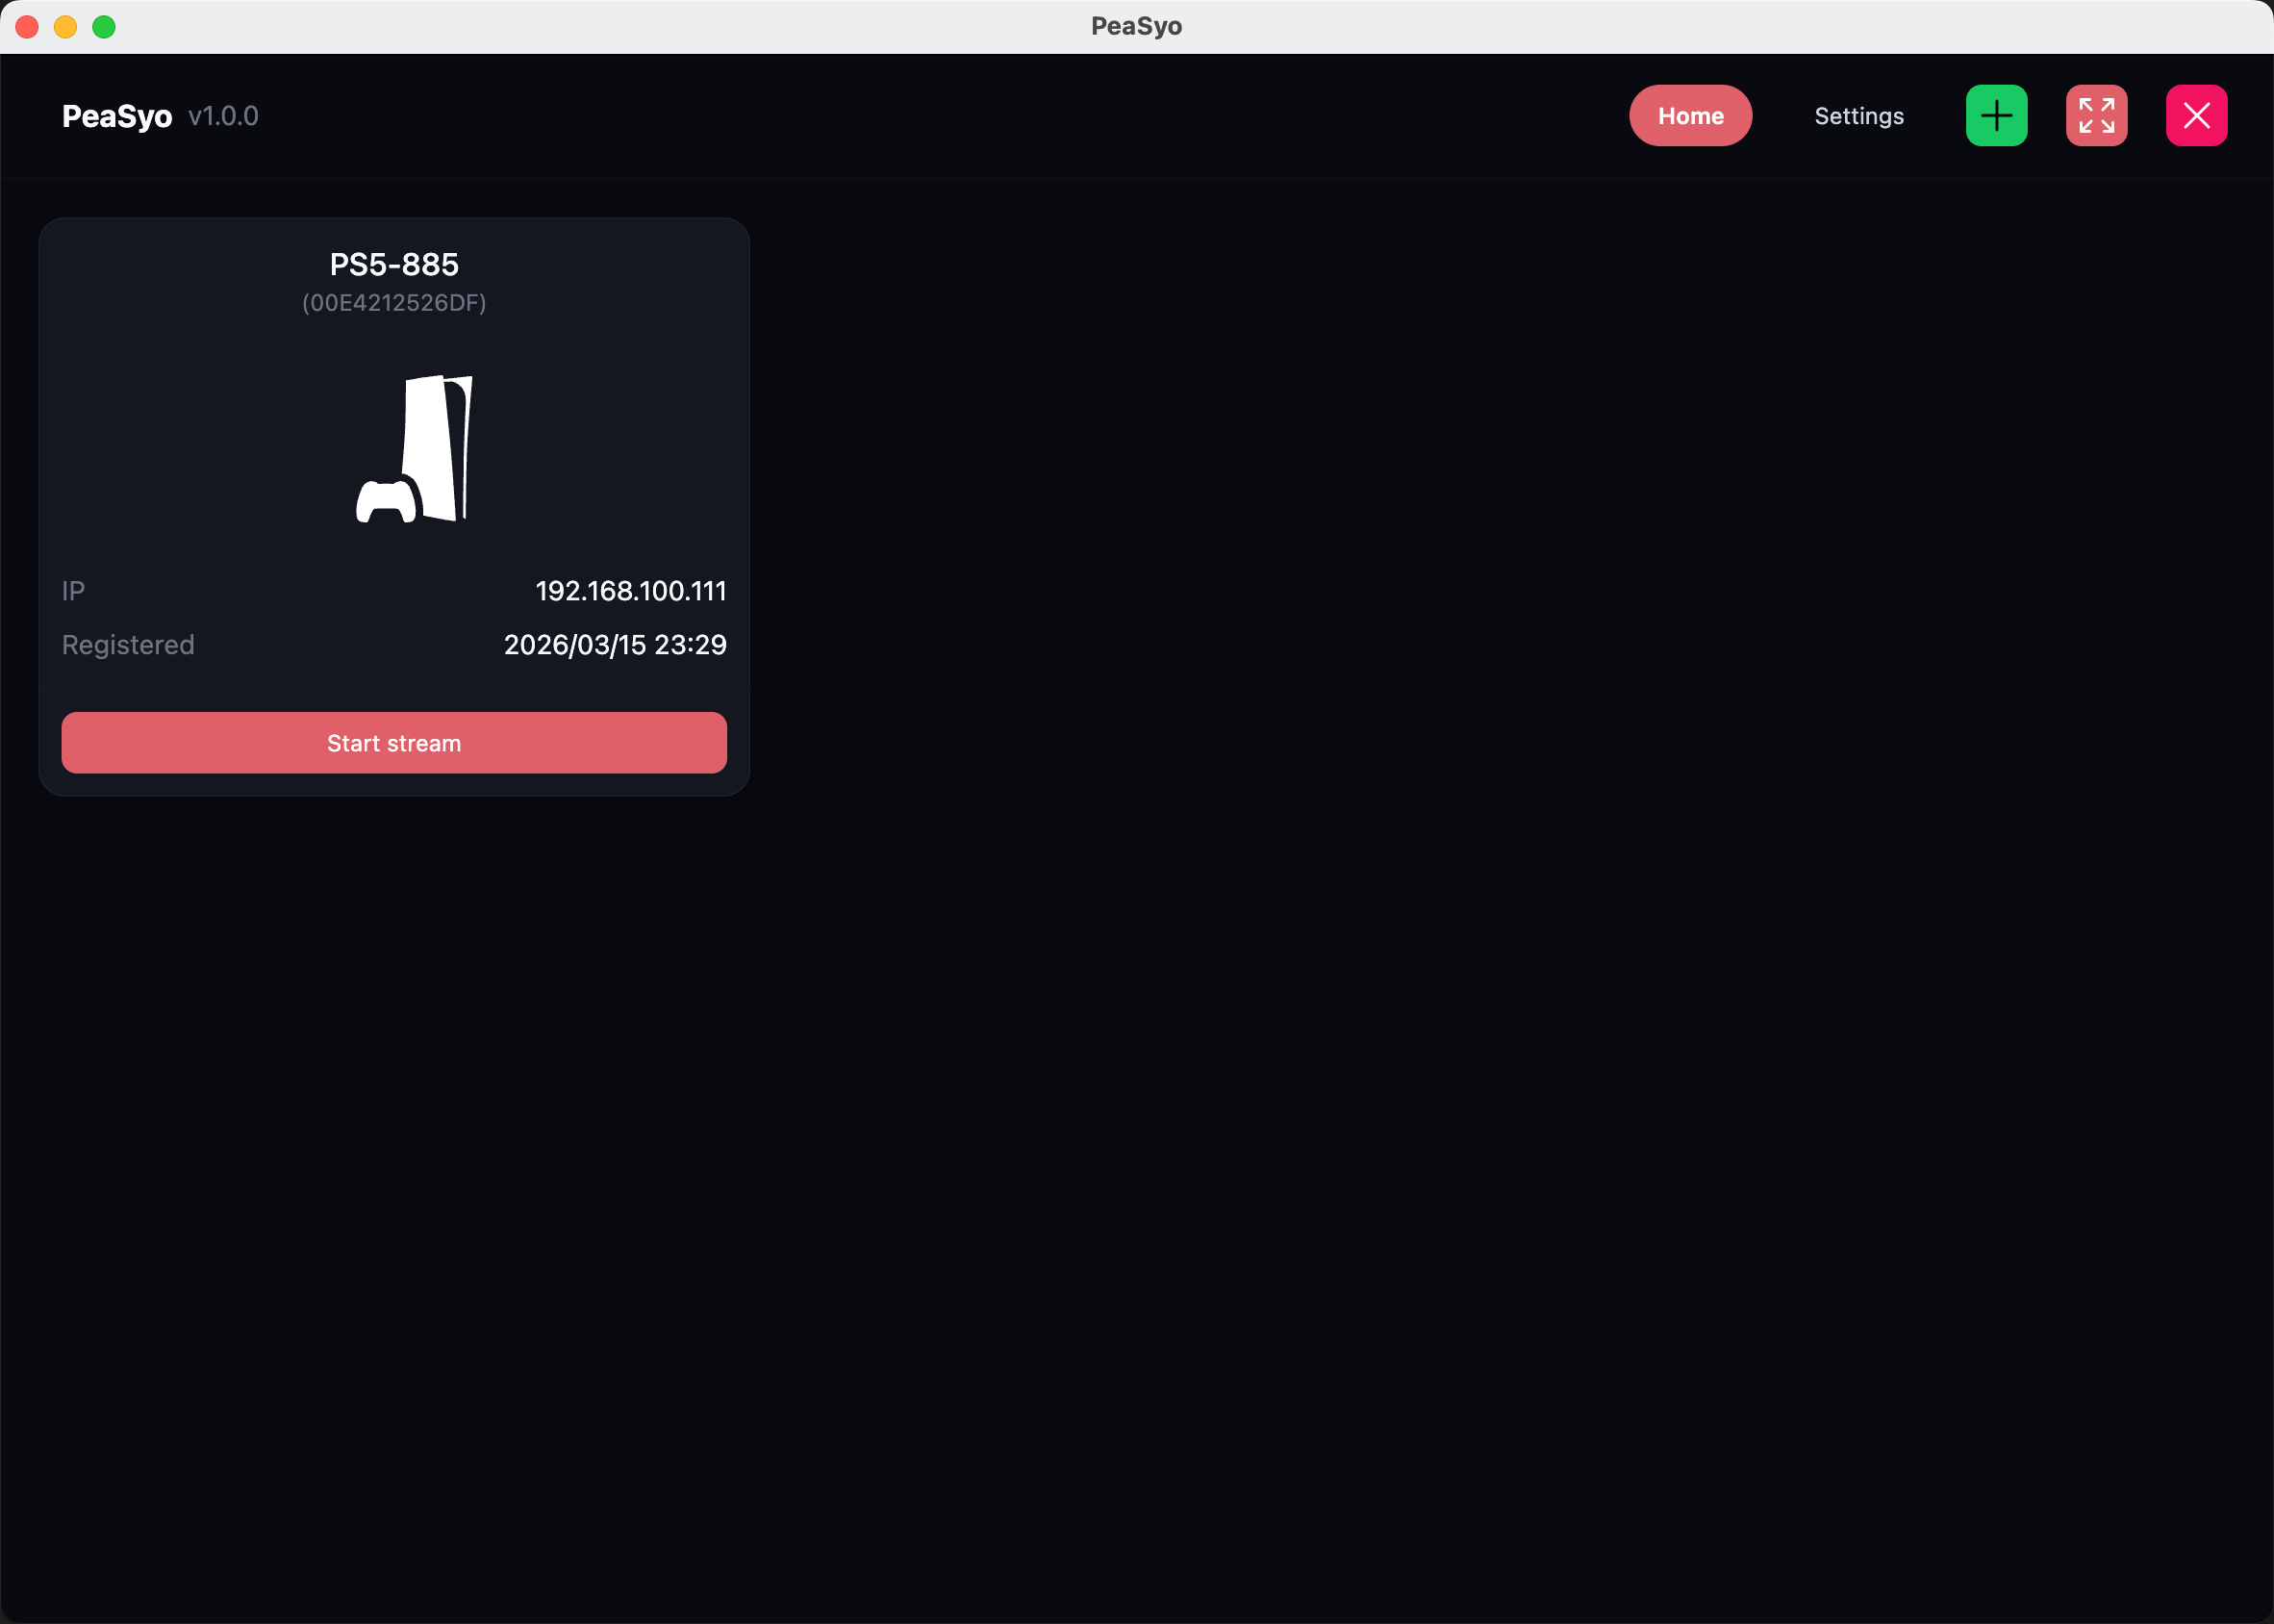Click the v1.0.0 version label
Screen dimensions: 2274x1624
(224, 116)
